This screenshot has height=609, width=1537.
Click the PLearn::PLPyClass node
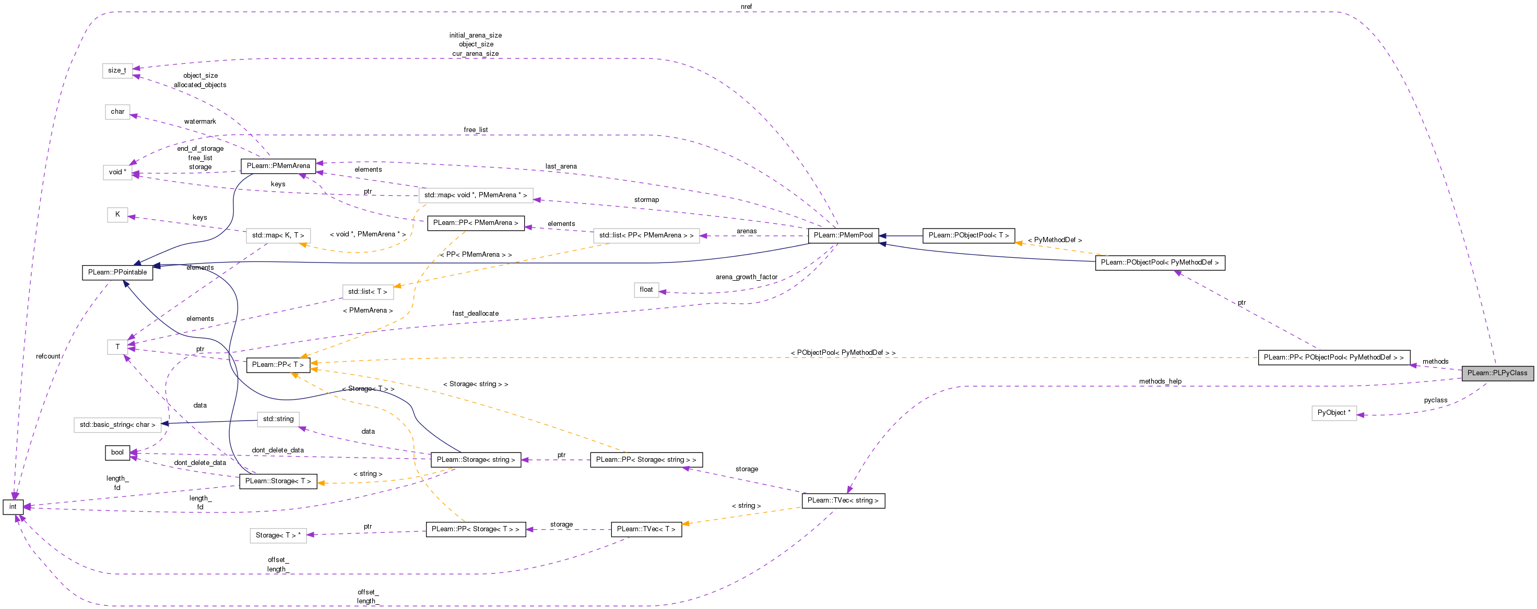click(x=1497, y=373)
